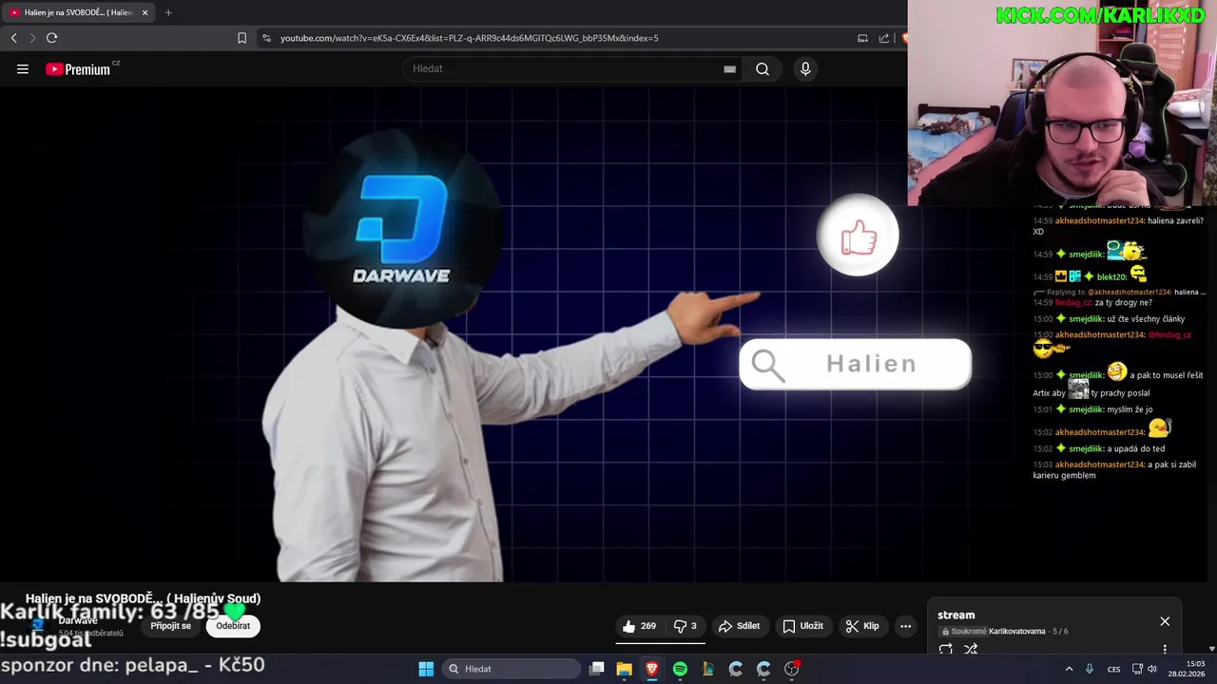Open File Explorer from taskbar

[x=624, y=669]
